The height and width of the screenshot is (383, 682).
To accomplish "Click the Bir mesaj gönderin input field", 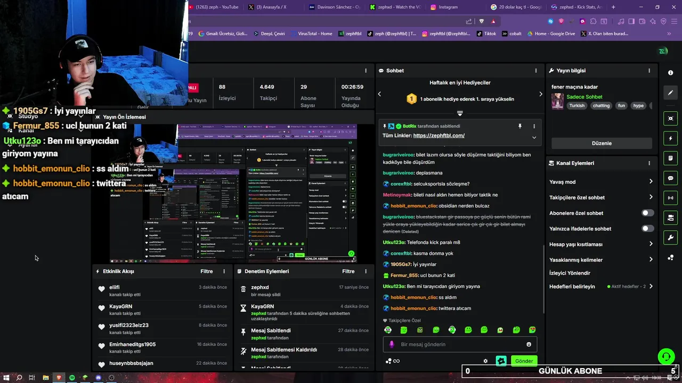I will (460, 344).
